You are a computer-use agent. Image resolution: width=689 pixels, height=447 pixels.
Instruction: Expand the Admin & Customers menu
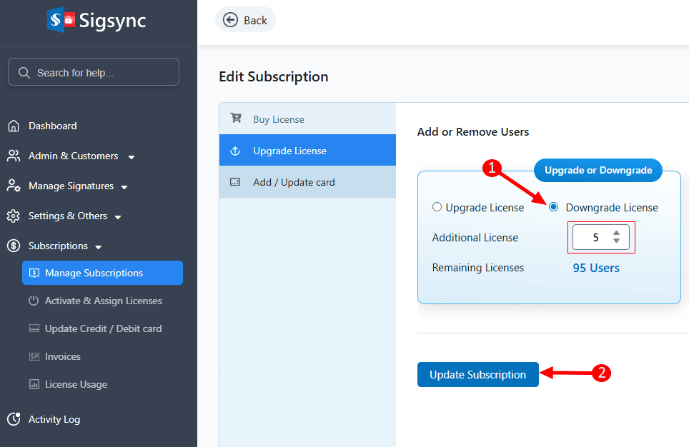[x=132, y=156]
